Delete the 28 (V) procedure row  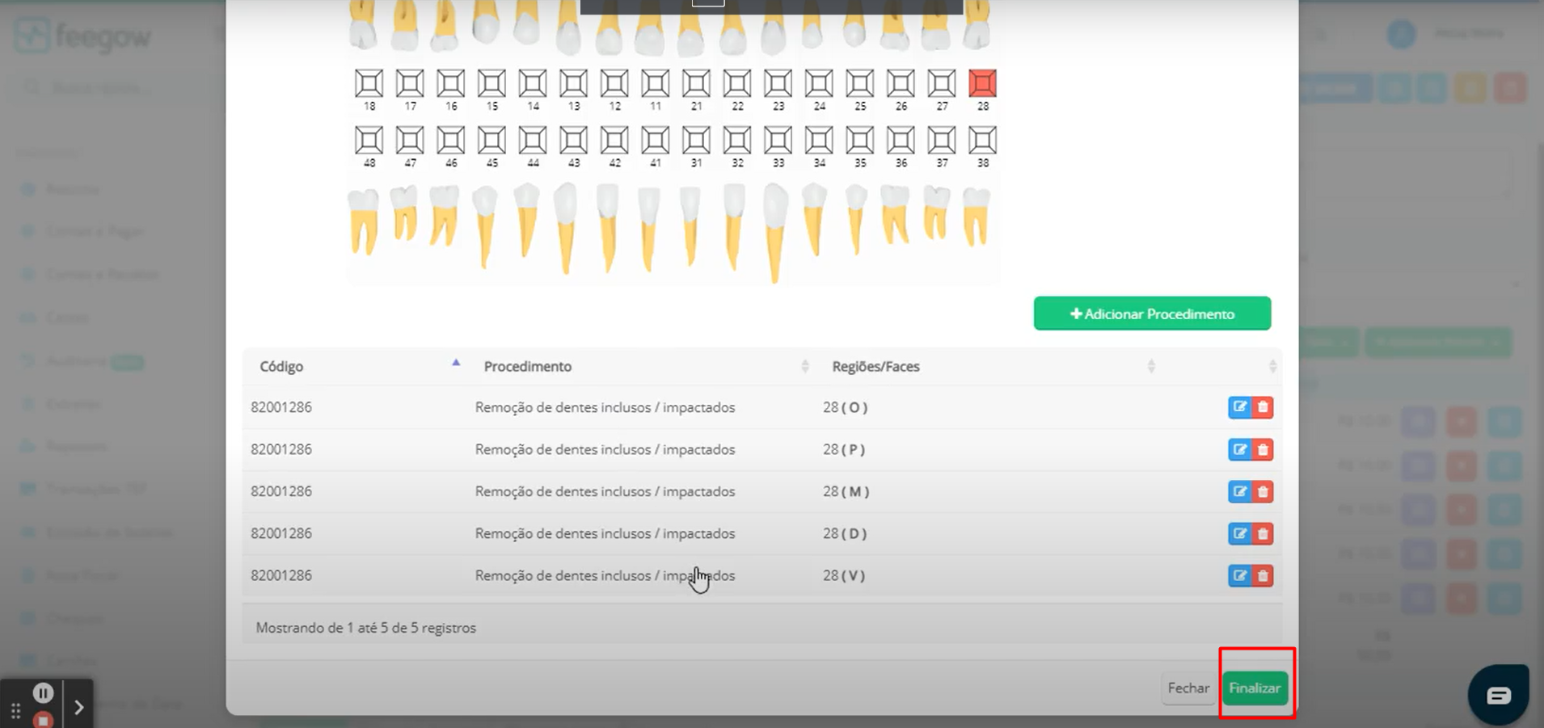[1263, 575]
